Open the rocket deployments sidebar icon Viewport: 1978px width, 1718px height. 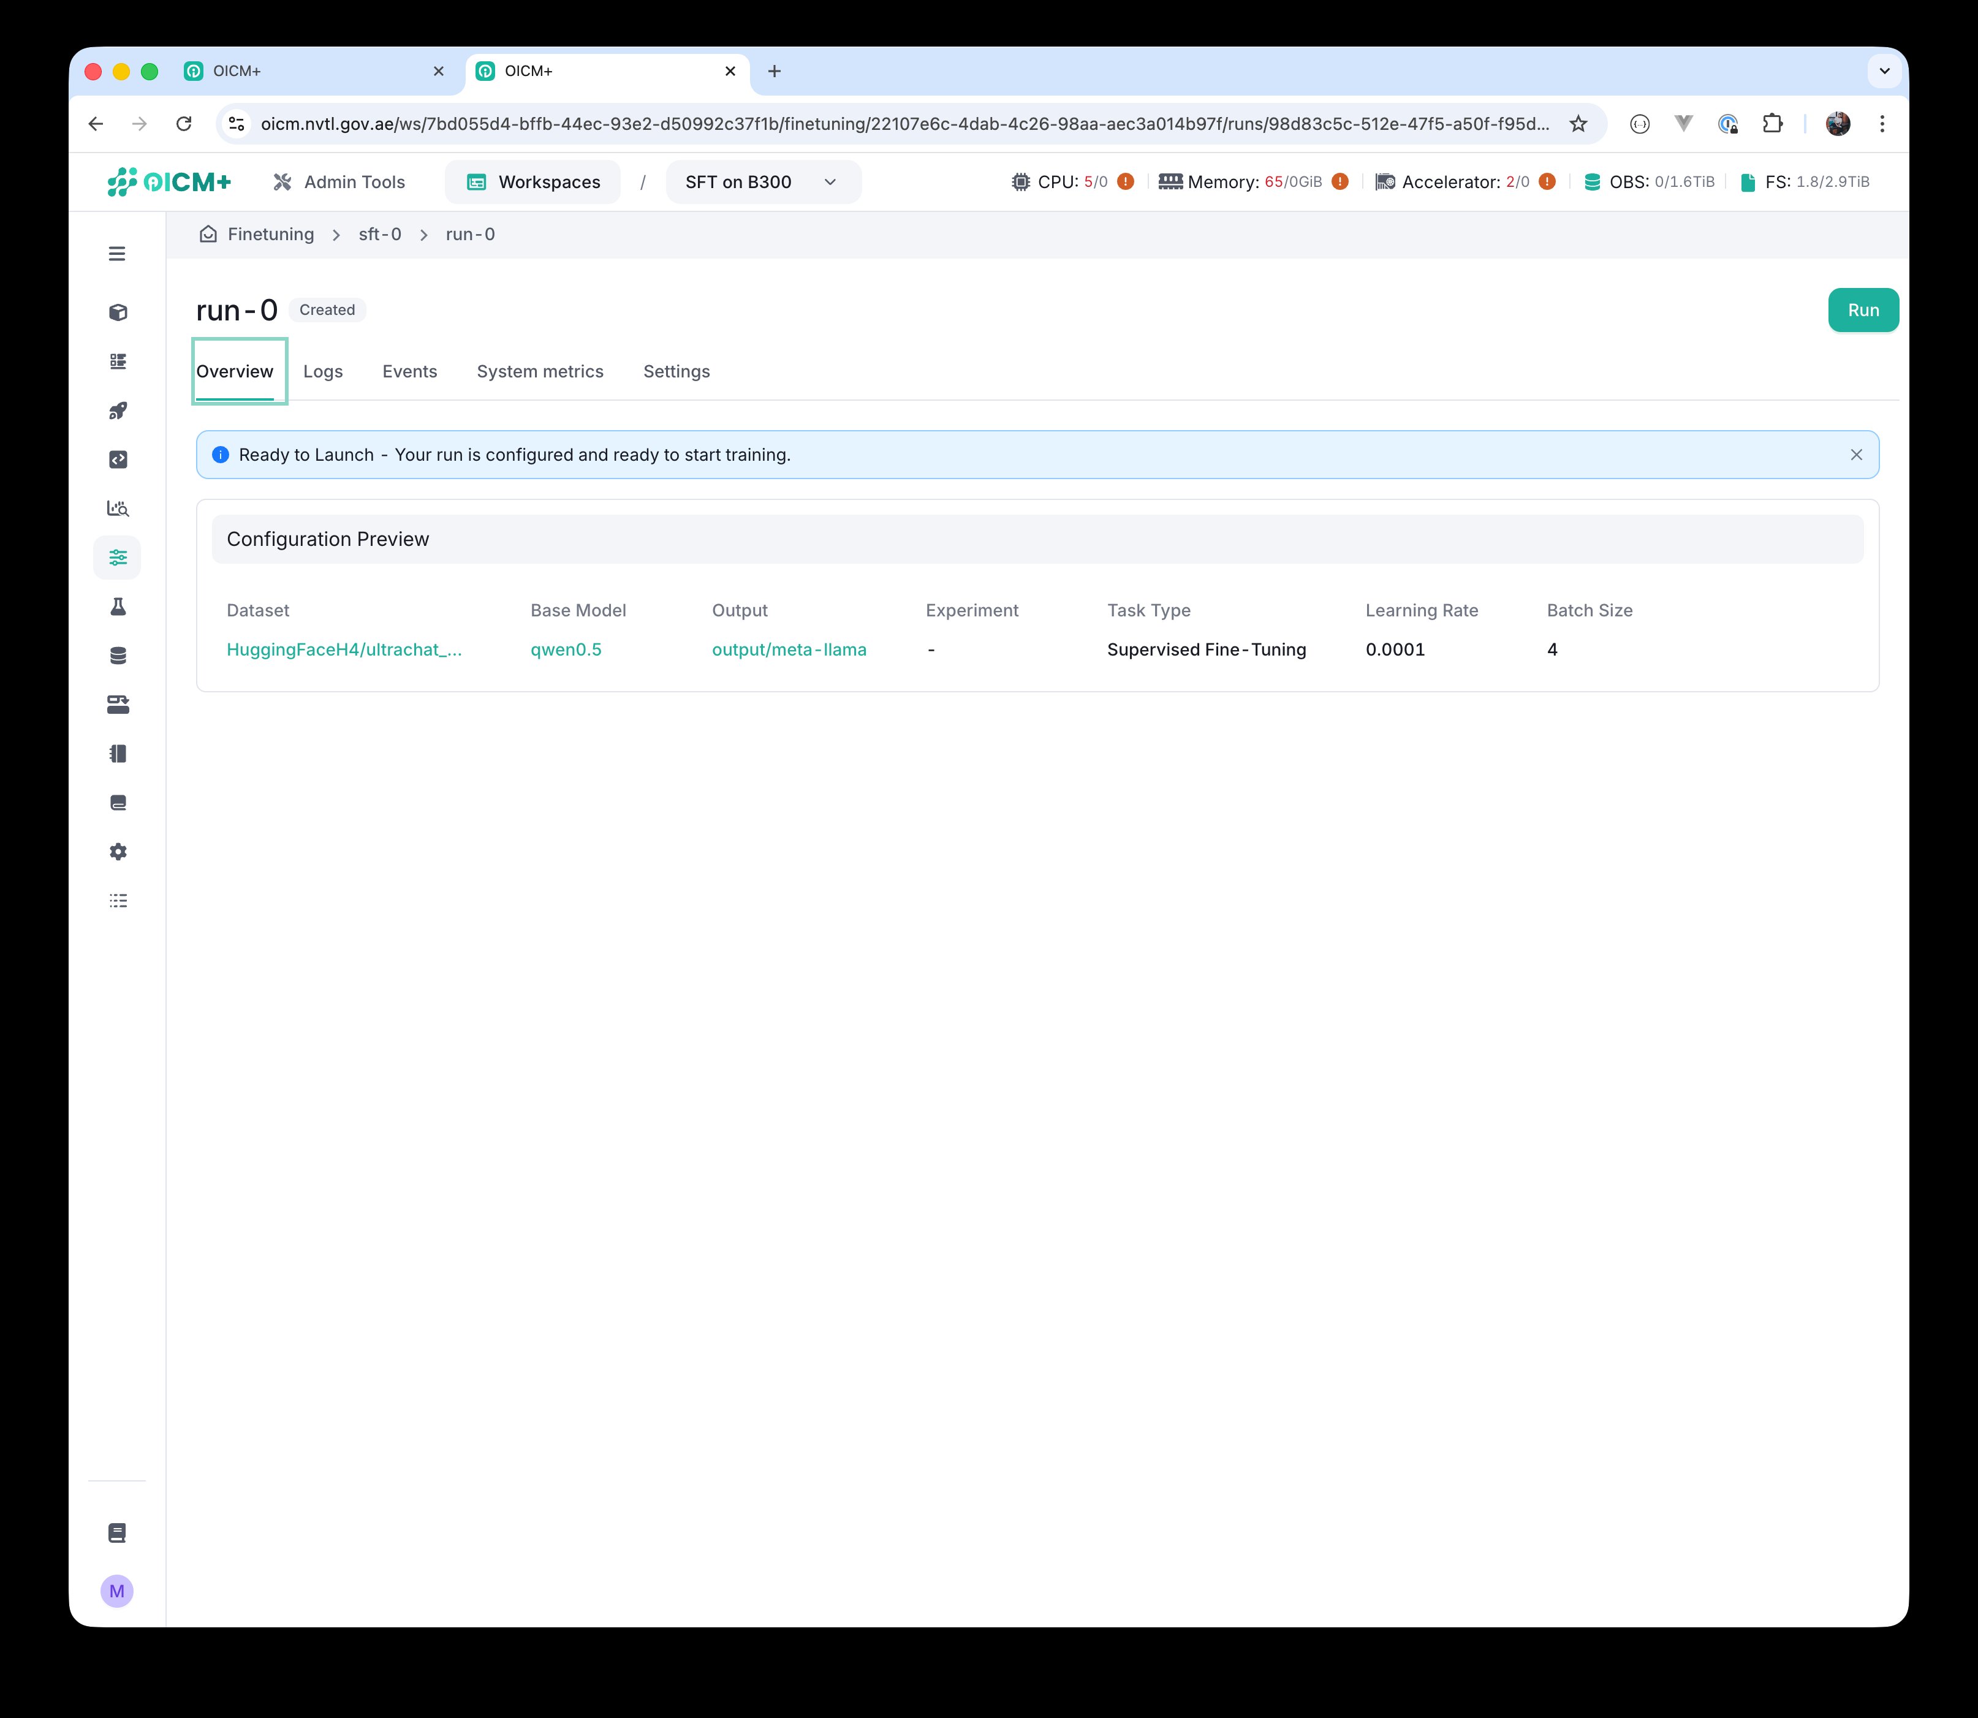coord(118,411)
